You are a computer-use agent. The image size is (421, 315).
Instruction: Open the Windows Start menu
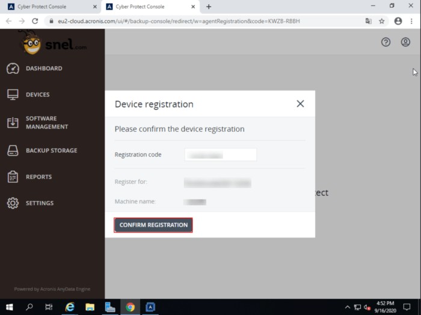(x=10, y=307)
